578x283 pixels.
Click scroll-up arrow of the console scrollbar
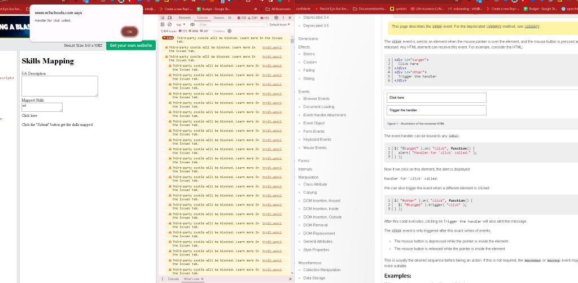coord(292,37)
